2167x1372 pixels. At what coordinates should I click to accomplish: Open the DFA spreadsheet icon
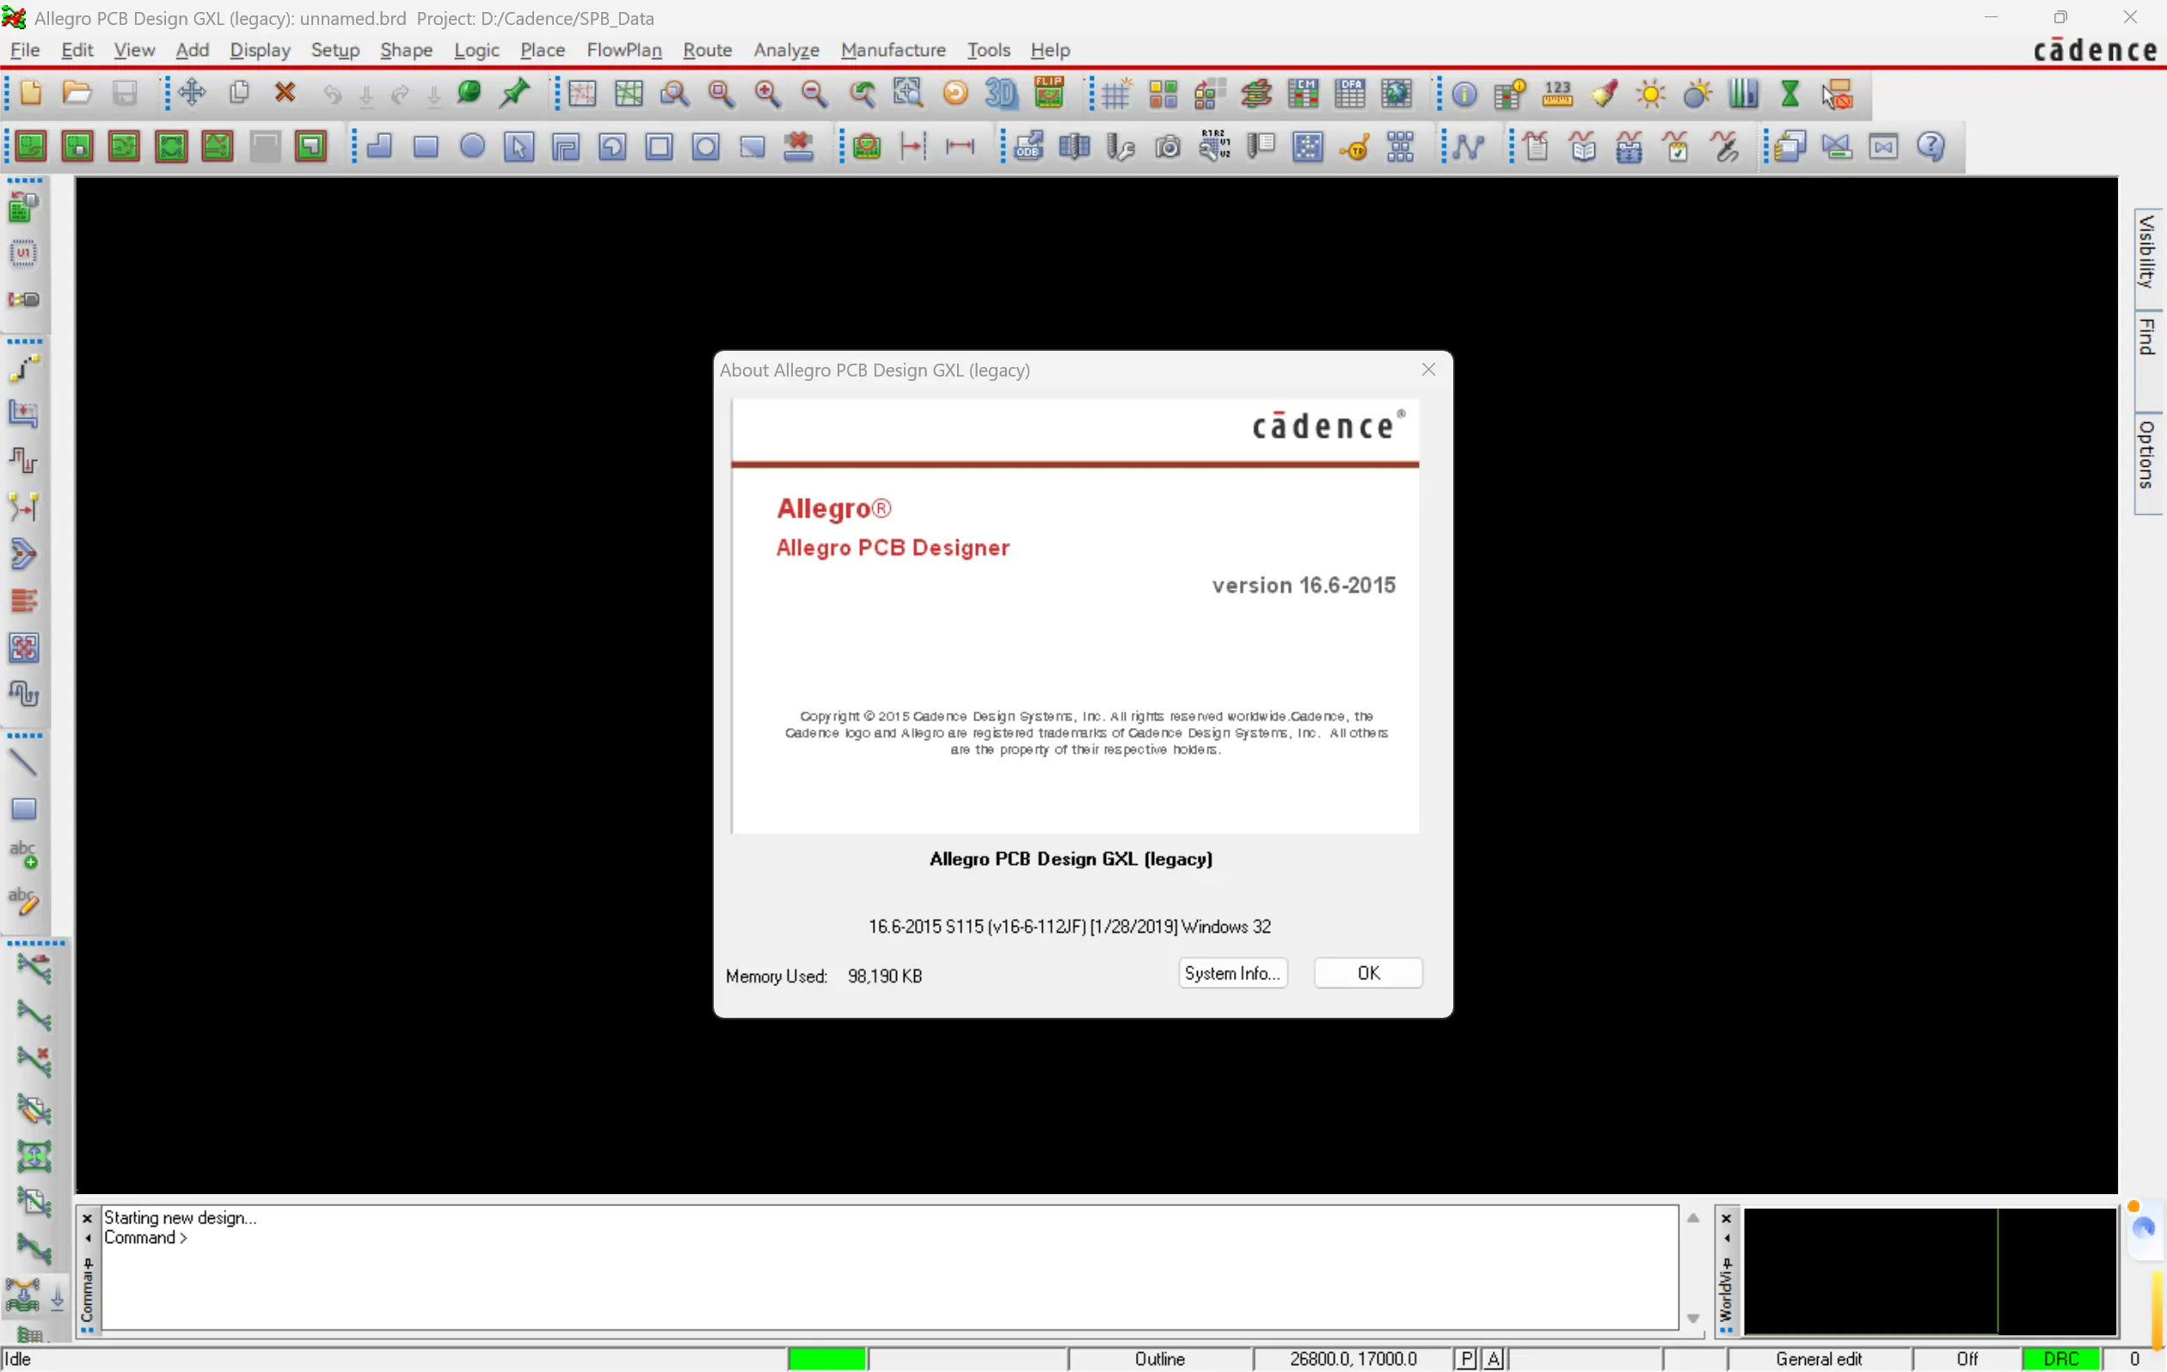[x=1350, y=94]
